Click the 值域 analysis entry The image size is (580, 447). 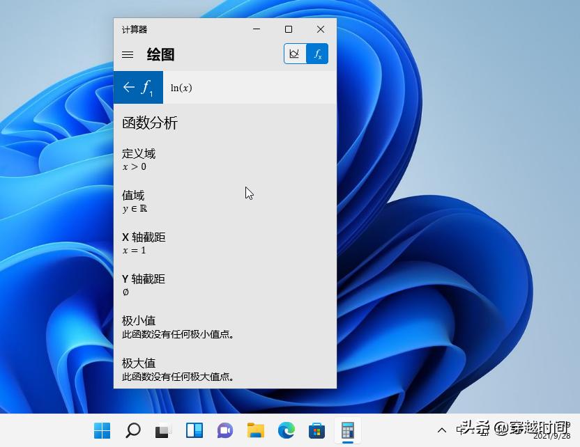coord(132,196)
